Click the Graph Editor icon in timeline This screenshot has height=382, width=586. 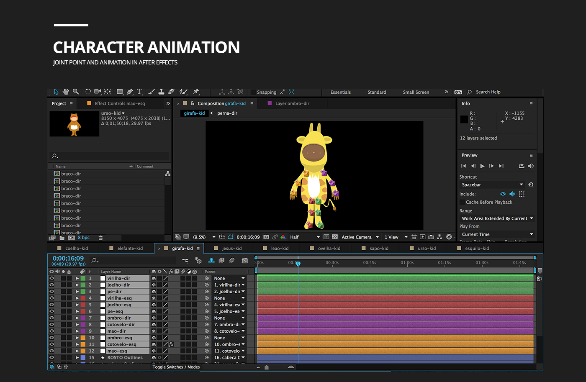pyautogui.click(x=245, y=260)
